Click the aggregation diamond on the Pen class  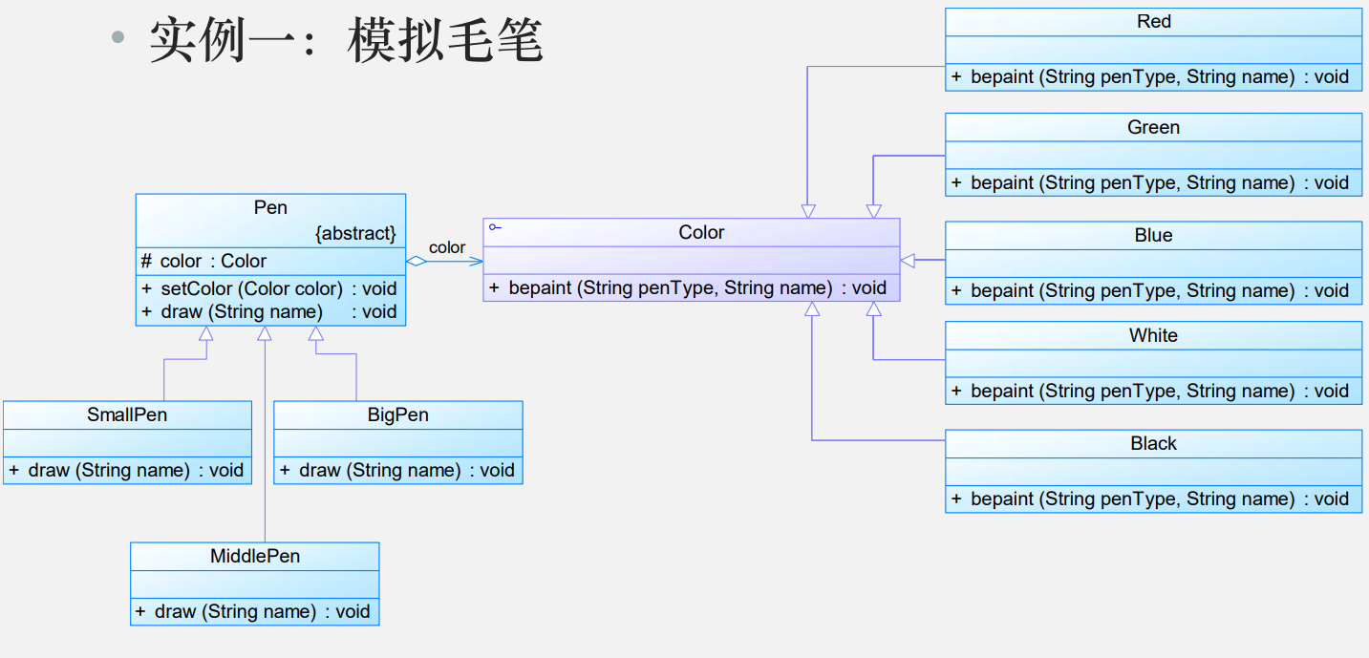click(x=417, y=261)
